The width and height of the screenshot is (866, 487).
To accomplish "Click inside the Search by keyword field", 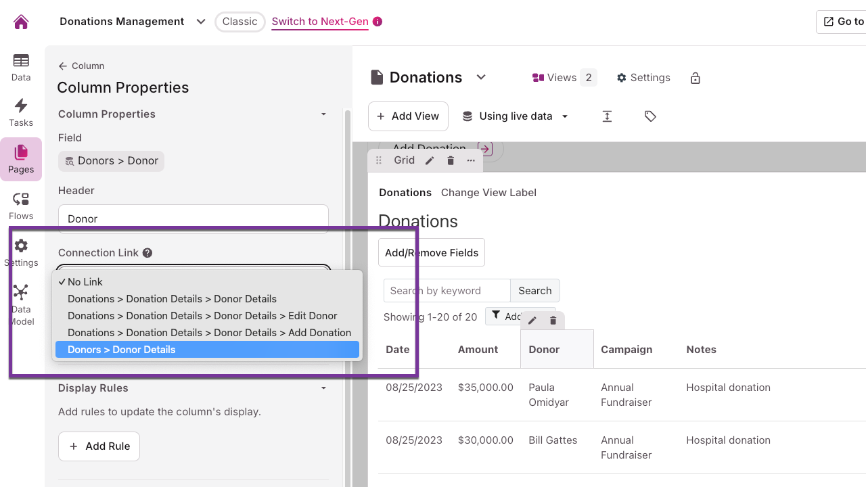I will coord(447,290).
